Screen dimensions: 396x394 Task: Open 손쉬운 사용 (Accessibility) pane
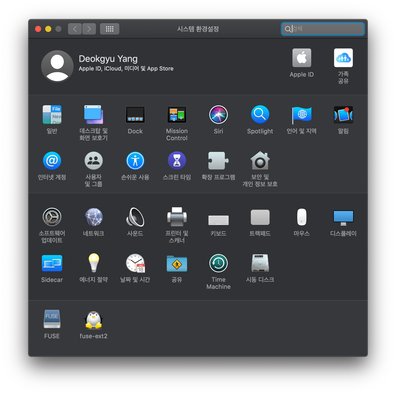click(x=135, y=161)
